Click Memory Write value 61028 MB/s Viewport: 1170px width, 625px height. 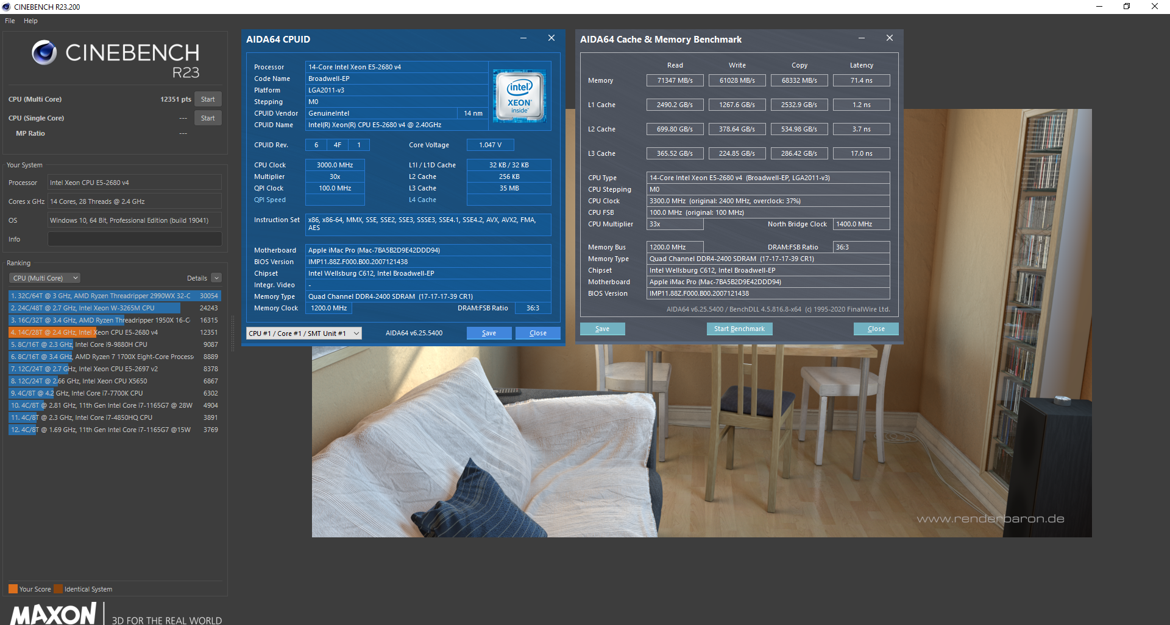click(737, 80)
